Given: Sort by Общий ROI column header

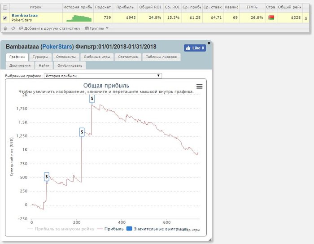Looking at the screenshot, I should click(150, 7).
